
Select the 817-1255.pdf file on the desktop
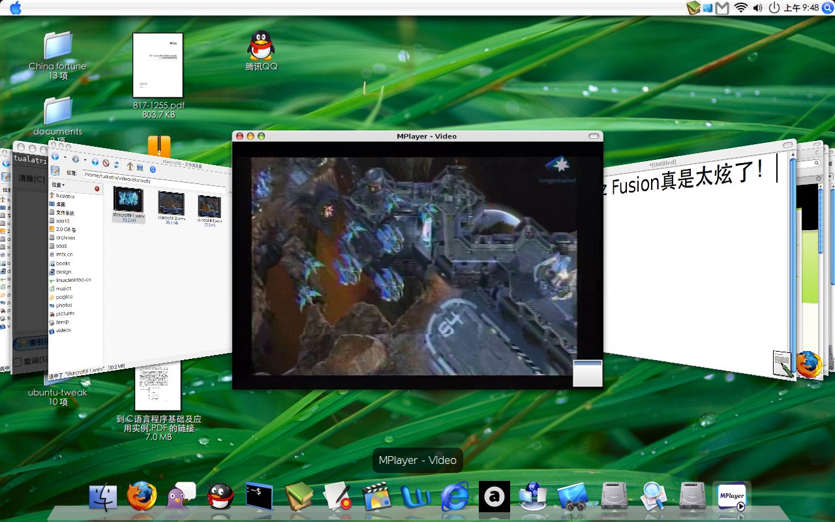coord(158,75)
